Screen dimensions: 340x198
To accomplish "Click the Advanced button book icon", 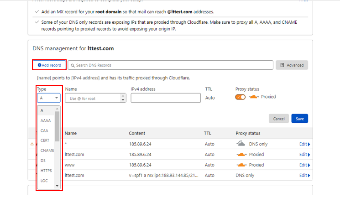I will tap(282, 65).
